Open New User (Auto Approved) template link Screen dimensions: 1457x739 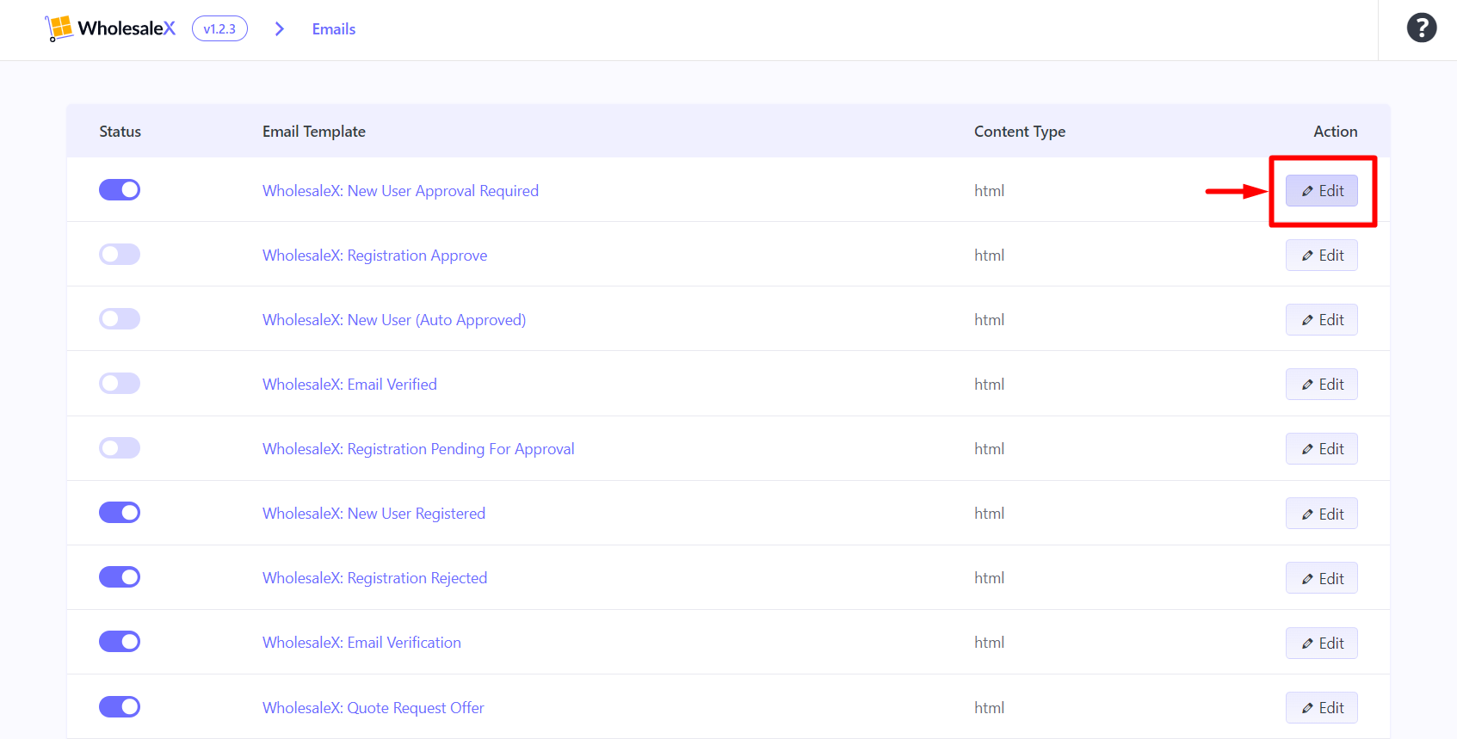click(394, 320)
